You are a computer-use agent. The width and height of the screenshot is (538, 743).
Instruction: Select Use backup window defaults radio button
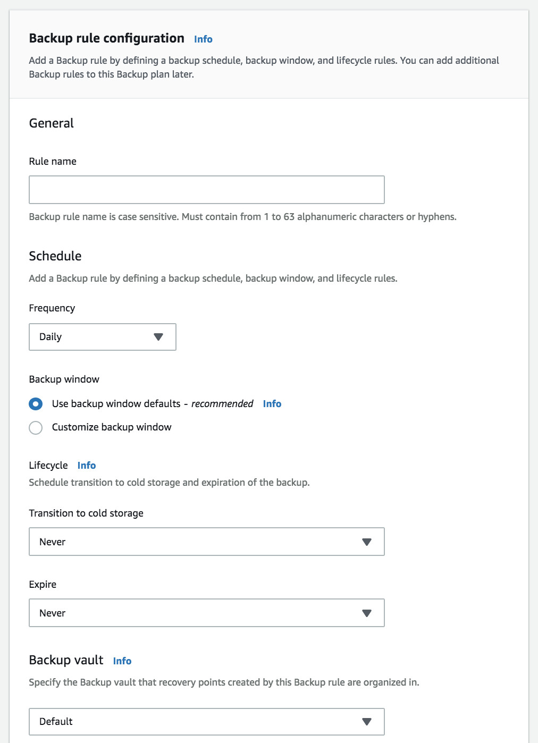coord(36,404)
